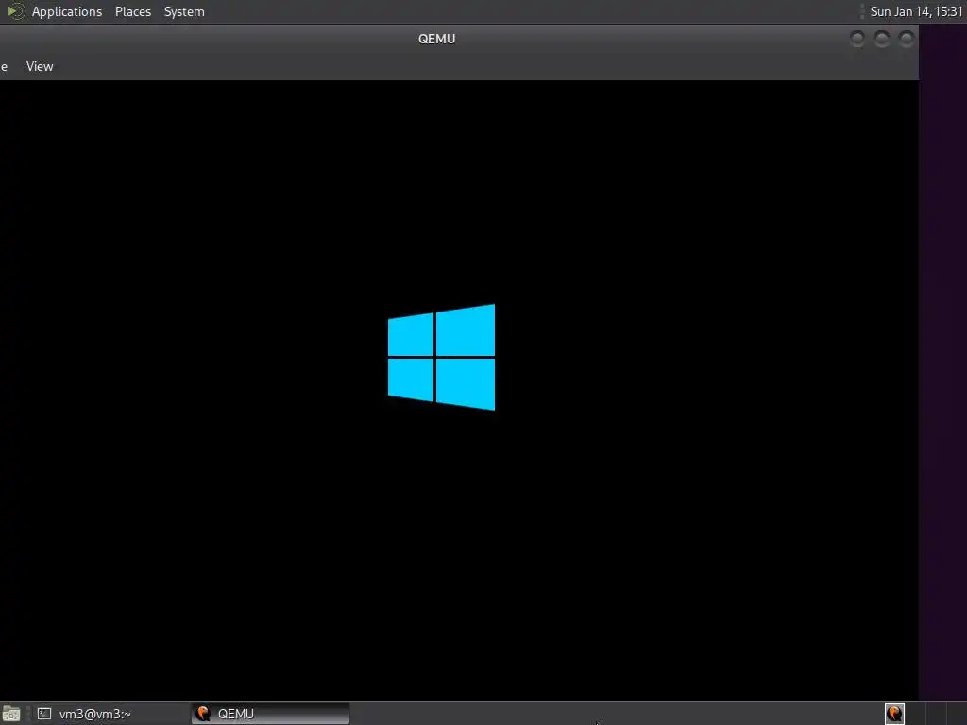Image resolution: width=967 pixels, height=725 pixels.
Task: Click the show desktop icon in the bottom panel
Action: coord(11,714)
